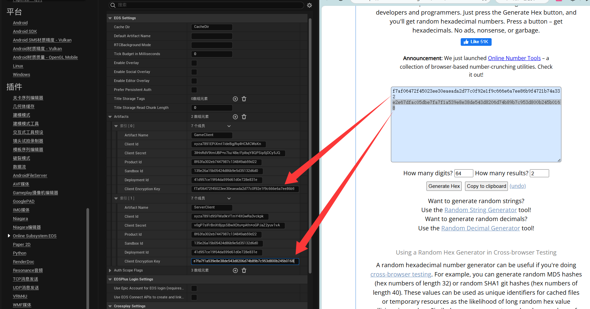Delete all Title Storage Tags elements
Image resolution: width=590 pixels, height=309 pixels.
click(244, 99)
